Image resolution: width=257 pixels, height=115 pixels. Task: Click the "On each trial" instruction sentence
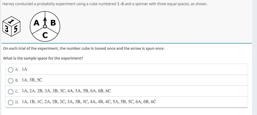tap(84, 49)
